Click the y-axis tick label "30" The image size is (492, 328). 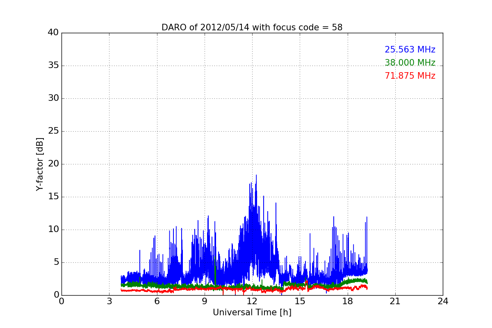click(x=53, y=98)
